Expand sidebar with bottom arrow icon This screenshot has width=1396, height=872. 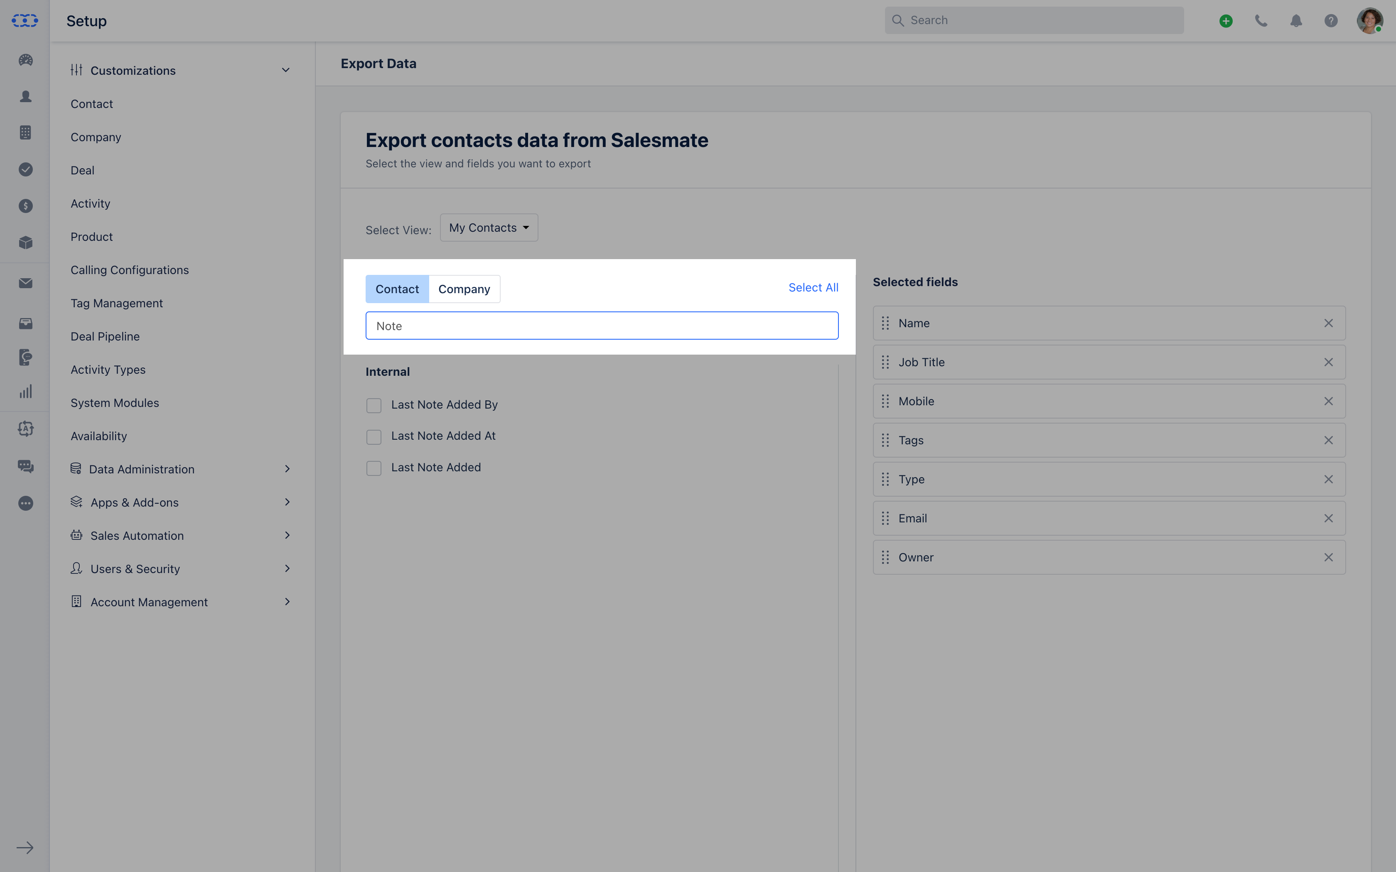(25, 848)
